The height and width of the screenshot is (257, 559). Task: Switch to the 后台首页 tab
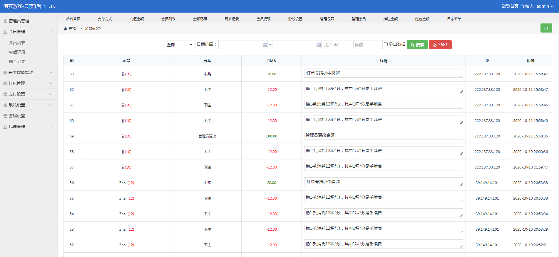tap(73, 19)
